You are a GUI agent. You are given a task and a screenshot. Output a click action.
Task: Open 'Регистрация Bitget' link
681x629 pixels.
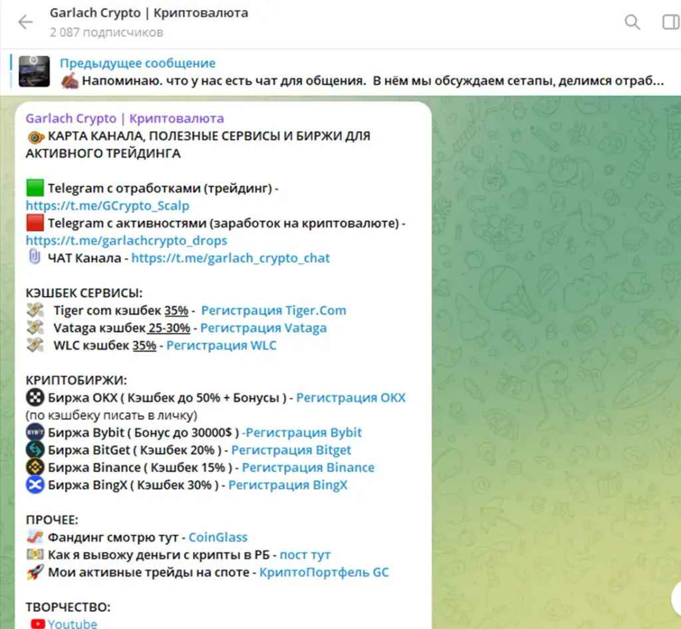(x=291, y=450)
